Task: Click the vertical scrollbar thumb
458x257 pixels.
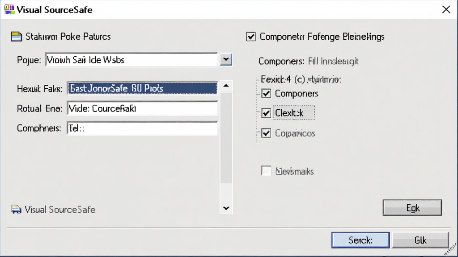Action: pyautogui.click(x=226, y=137)
